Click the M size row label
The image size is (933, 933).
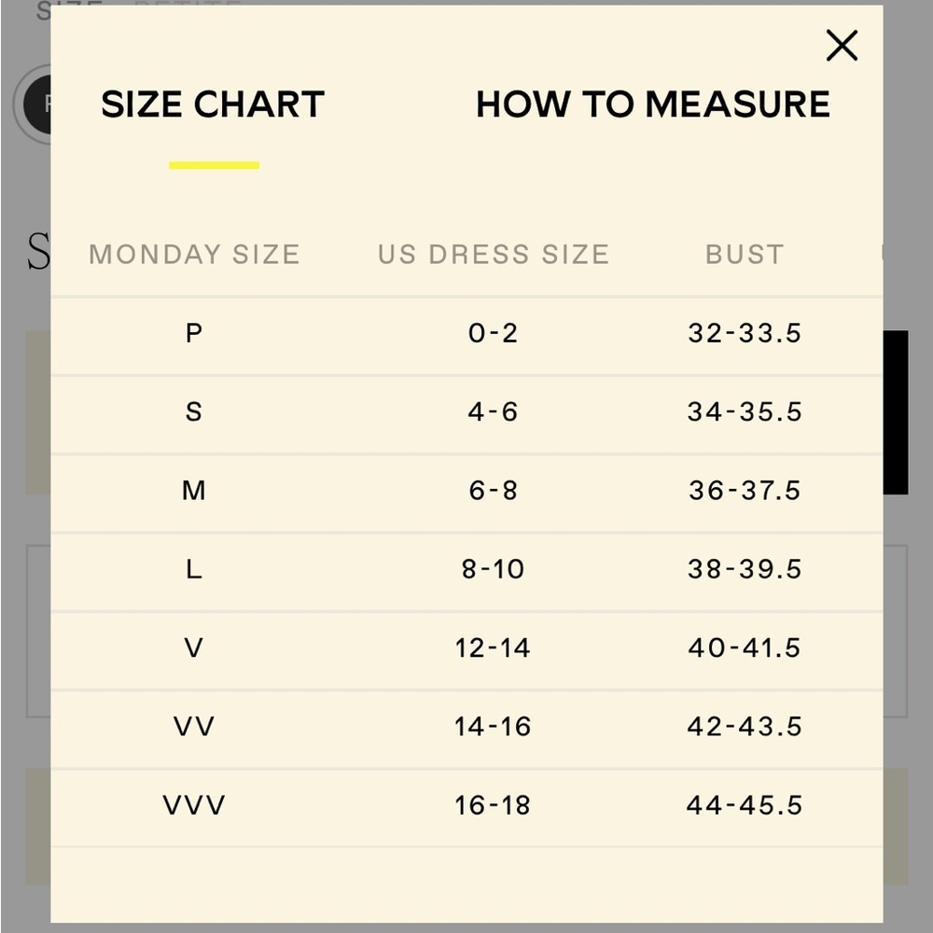194,491
